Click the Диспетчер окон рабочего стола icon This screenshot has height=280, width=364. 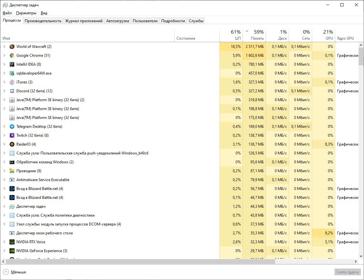pos(12,233)
